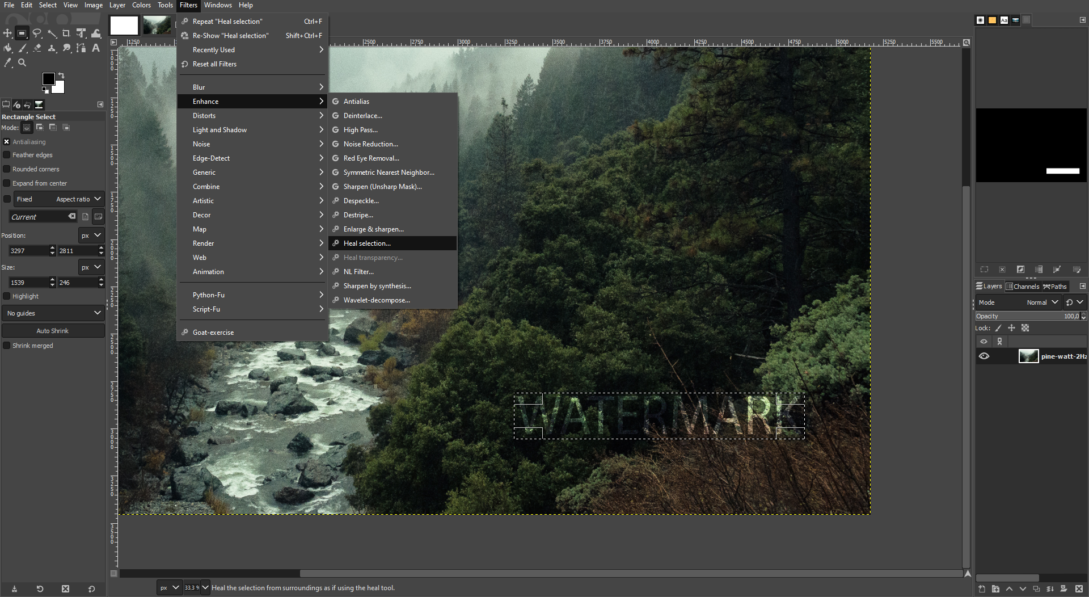Select the Clone tool
The image size is (1089, 597).
52,48
